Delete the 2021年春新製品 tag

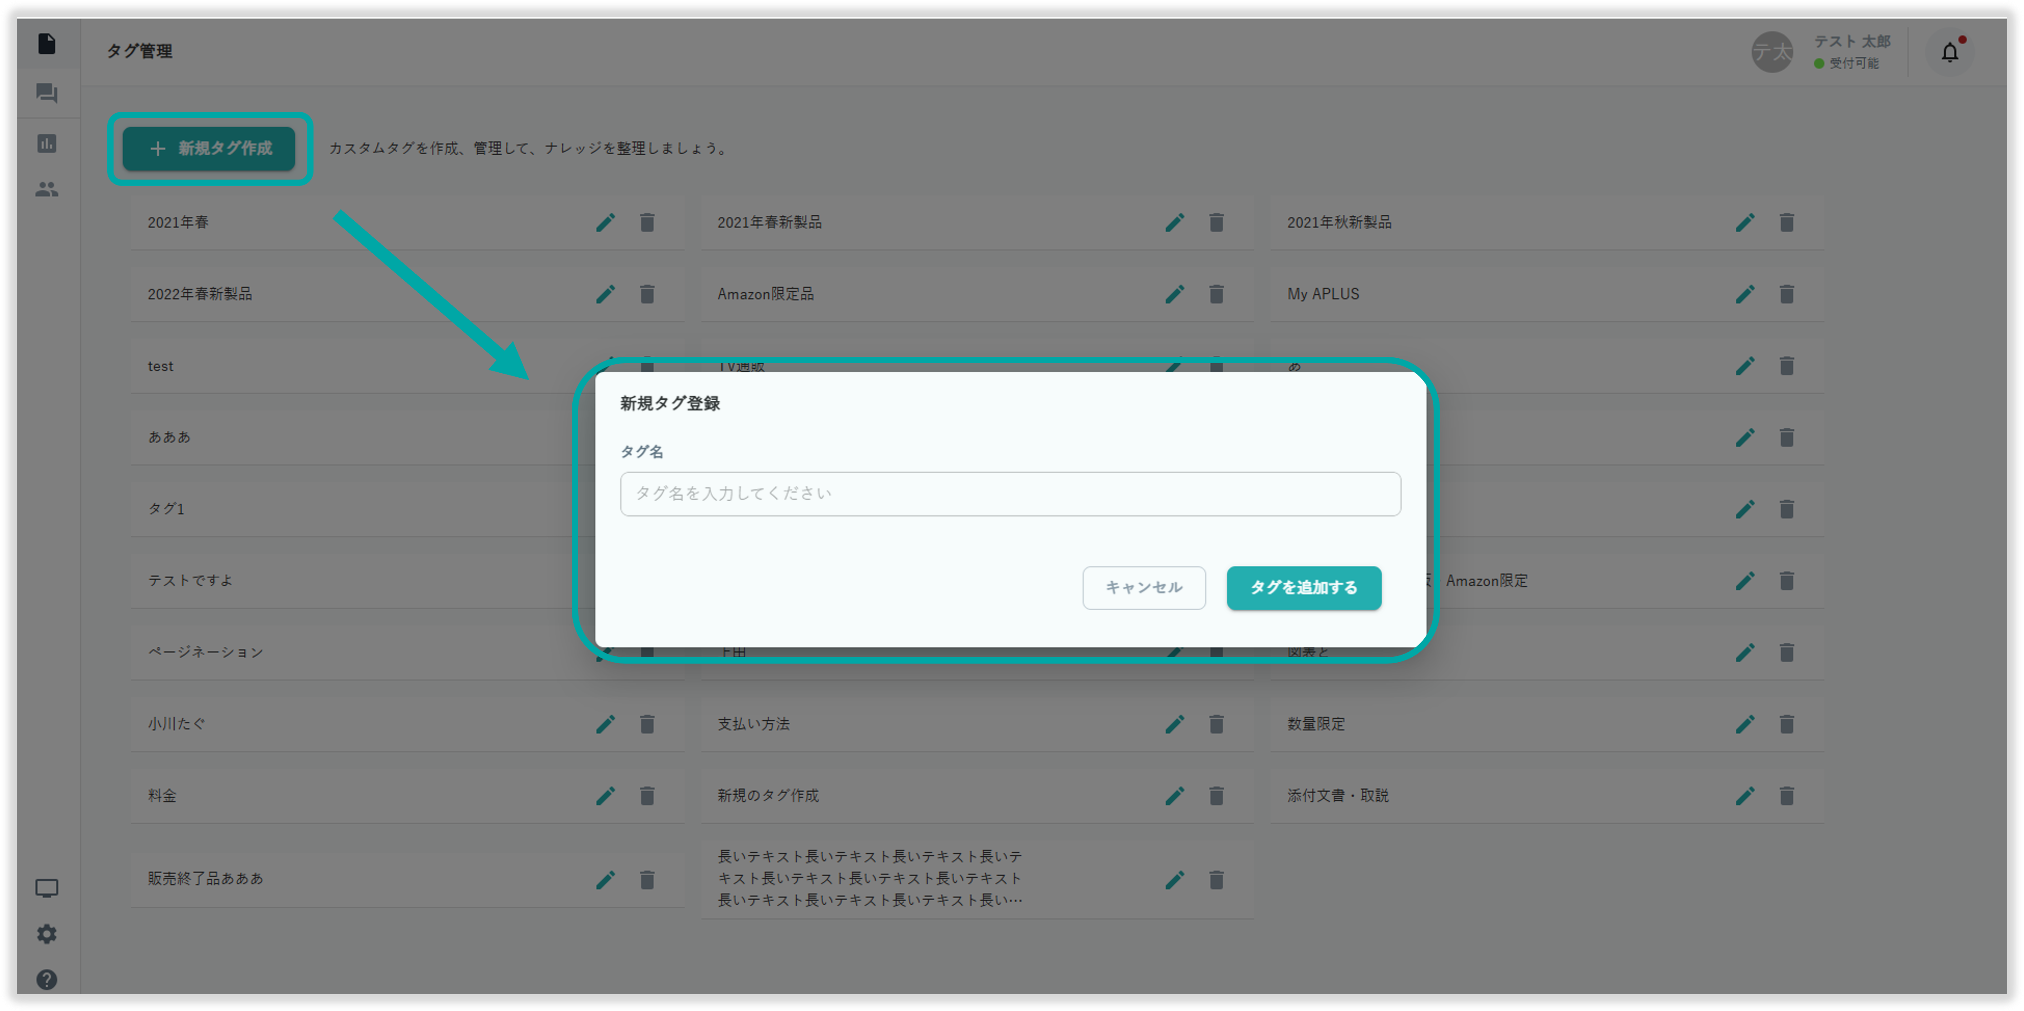point(1216,223)
